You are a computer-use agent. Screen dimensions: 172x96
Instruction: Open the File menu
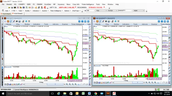click(3, 4)
